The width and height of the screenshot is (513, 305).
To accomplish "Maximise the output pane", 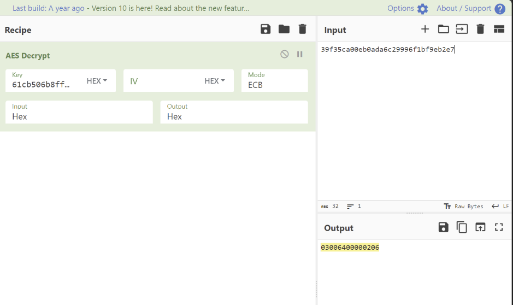I will 499,227.
